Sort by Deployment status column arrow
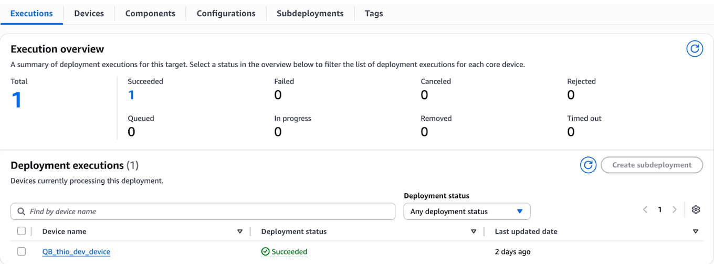714x264 pixels. point(474,231)
